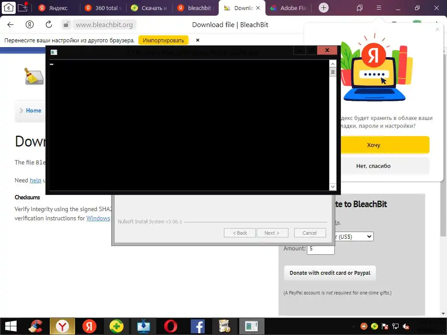Click Cancel in the installer dialog
Screen dimensions: 447x335
coord(310,233)
